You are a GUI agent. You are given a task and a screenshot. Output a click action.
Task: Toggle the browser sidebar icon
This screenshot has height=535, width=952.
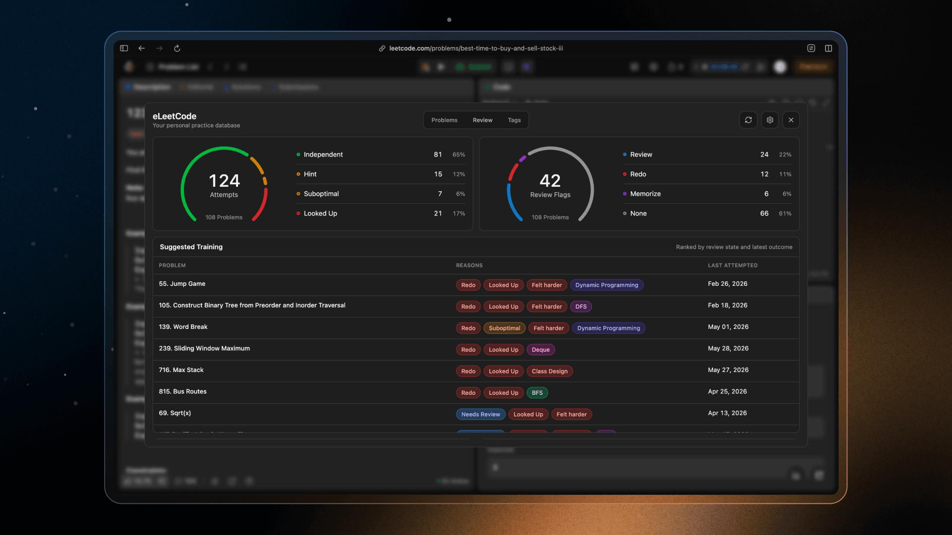pos(124,48)
